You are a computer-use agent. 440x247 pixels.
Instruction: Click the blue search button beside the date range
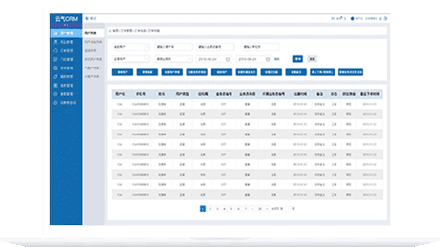coord(297,59)
